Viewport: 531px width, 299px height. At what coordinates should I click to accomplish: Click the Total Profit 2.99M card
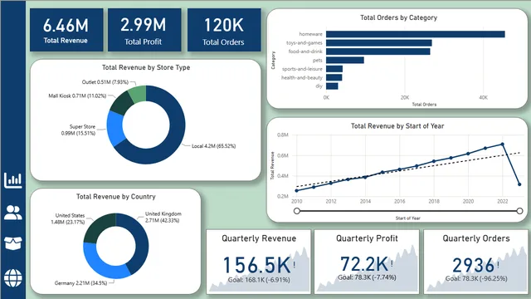[144, 30]
